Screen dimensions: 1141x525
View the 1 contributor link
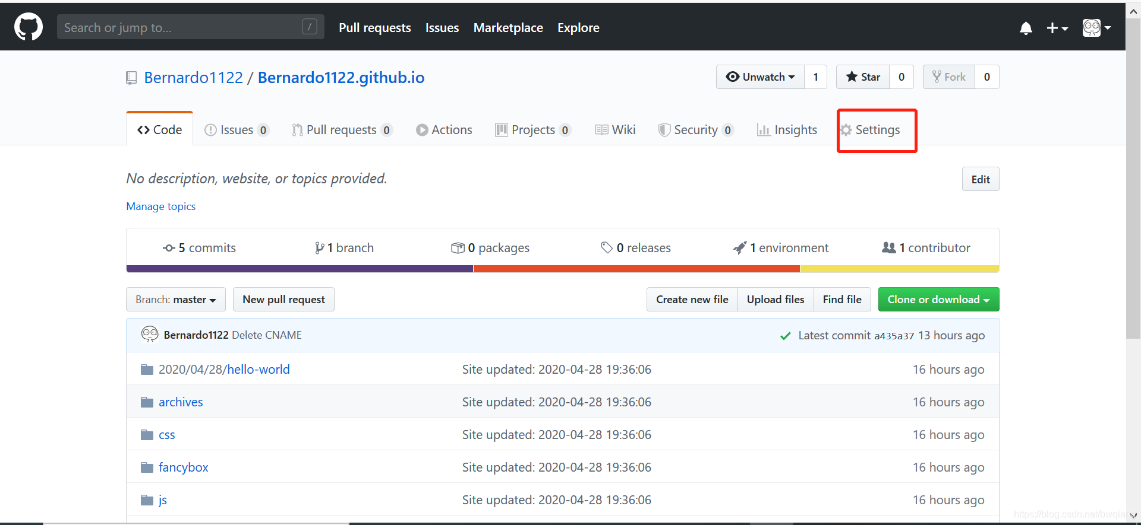(x=926, y=248)
